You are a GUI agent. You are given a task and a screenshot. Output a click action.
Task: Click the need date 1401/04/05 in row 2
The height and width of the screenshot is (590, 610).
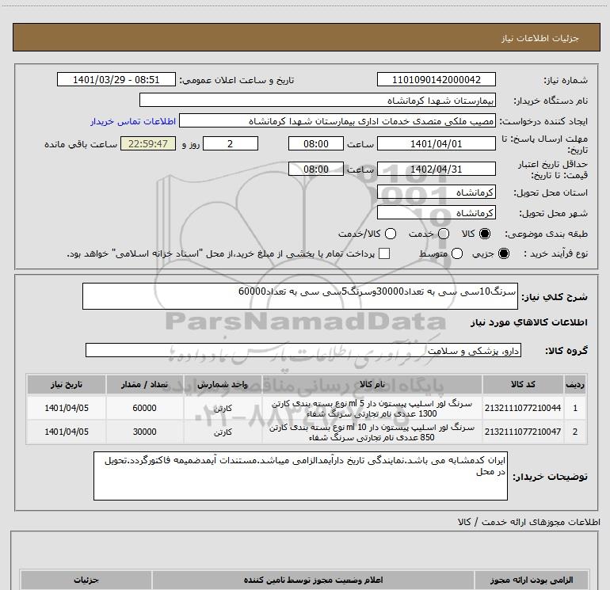pyautogui.click(x=66, y=432)
